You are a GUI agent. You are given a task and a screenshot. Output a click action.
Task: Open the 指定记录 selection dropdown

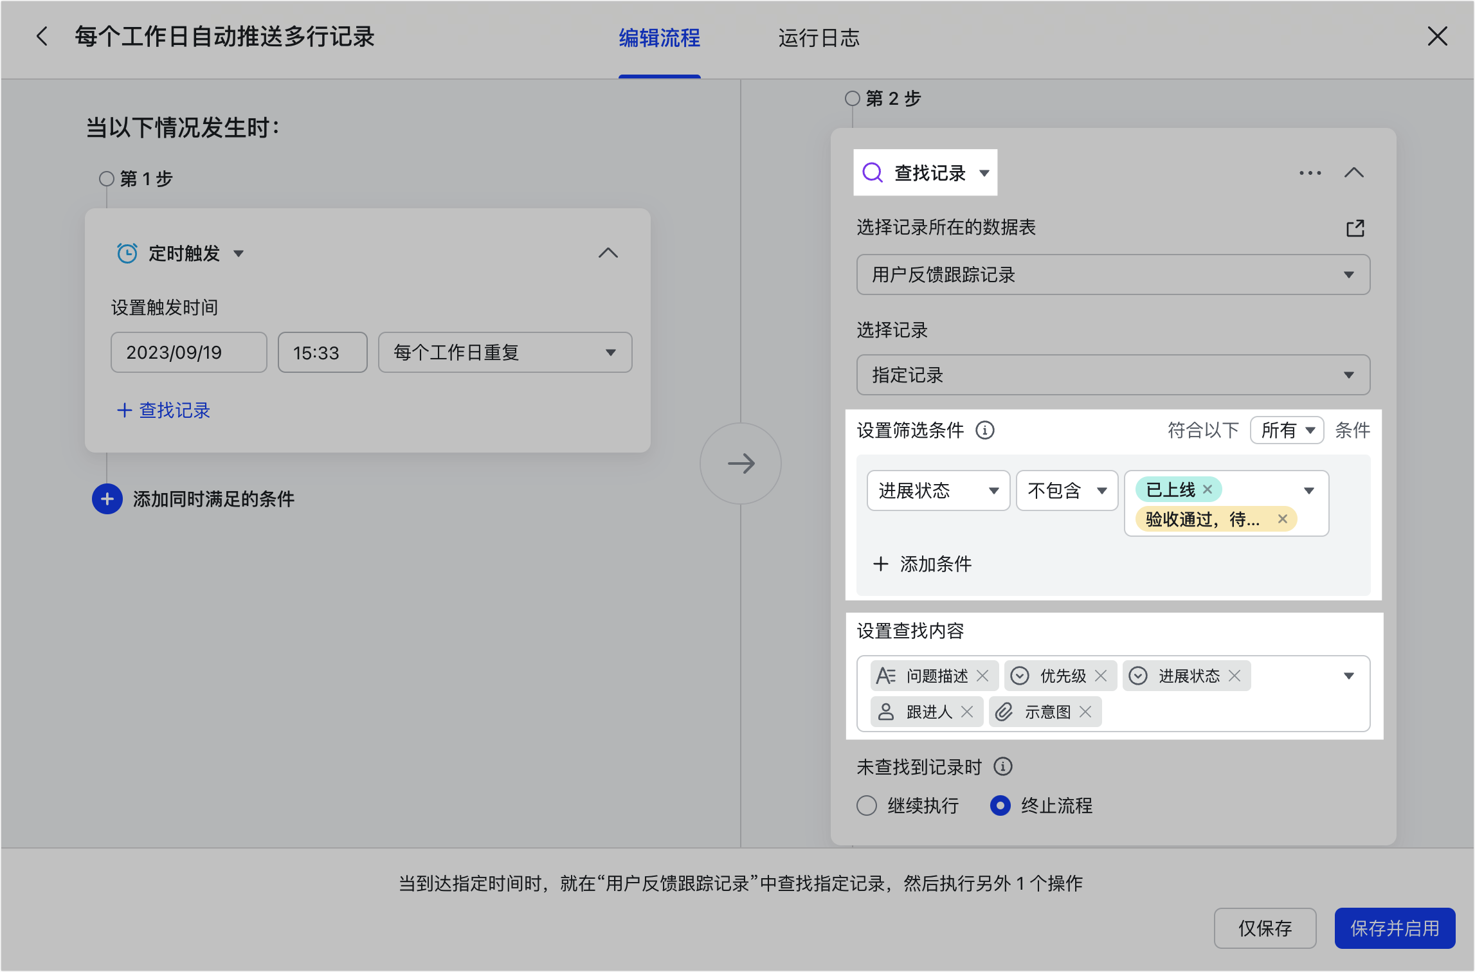(x=1114, y=375)
